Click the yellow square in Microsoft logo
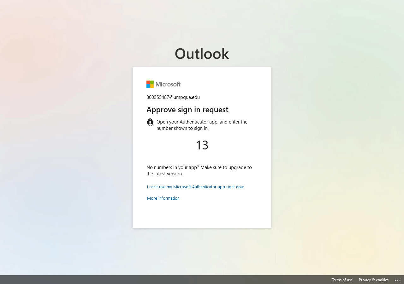This screenshot has height=284, width=404. [152, 86]
